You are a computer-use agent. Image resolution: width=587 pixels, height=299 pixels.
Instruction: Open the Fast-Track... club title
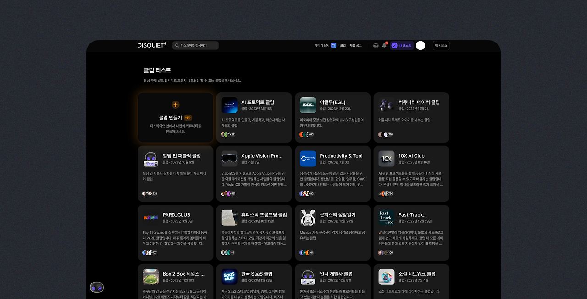pos(413,215)
